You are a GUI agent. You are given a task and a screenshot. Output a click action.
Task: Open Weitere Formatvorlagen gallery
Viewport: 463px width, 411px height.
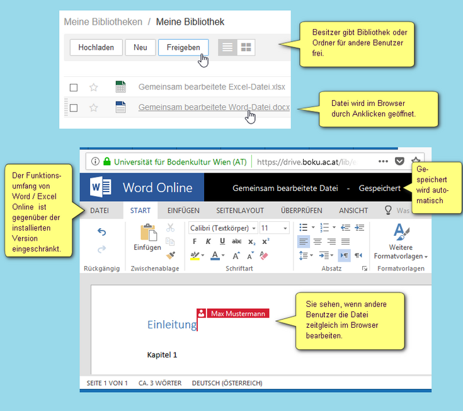click(401, 241)
